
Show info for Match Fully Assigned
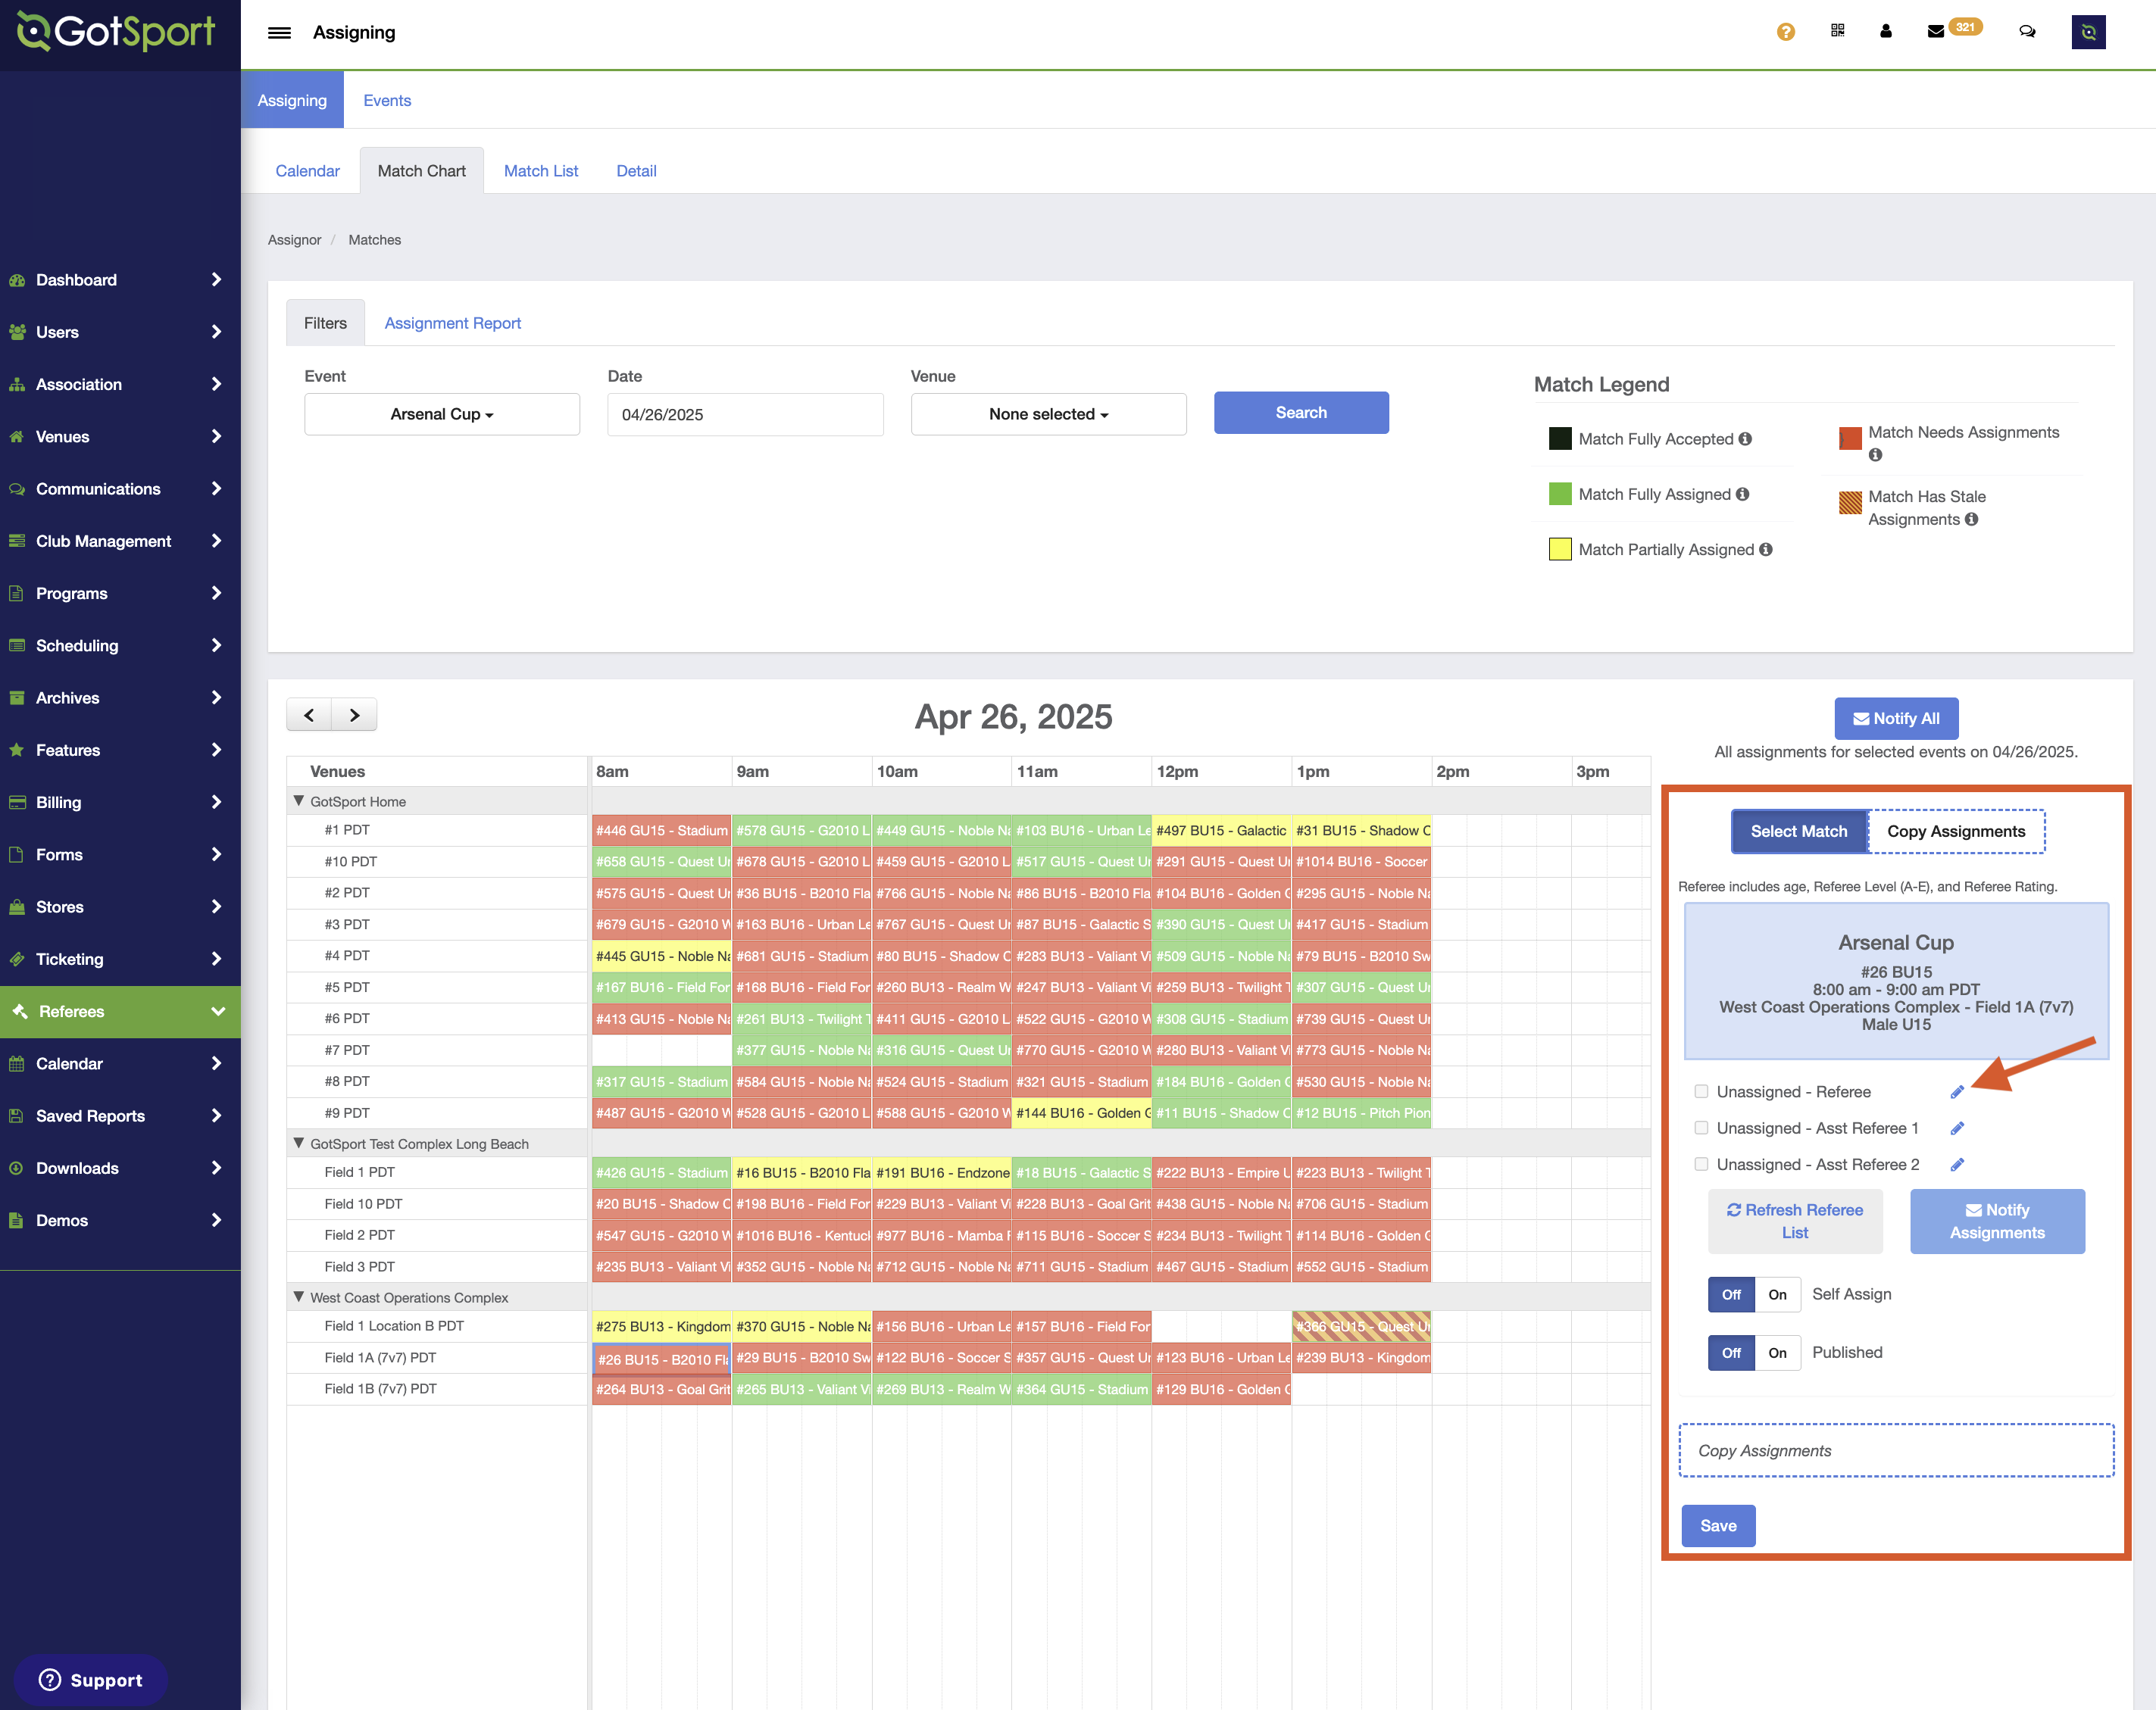click(1742, 494)
